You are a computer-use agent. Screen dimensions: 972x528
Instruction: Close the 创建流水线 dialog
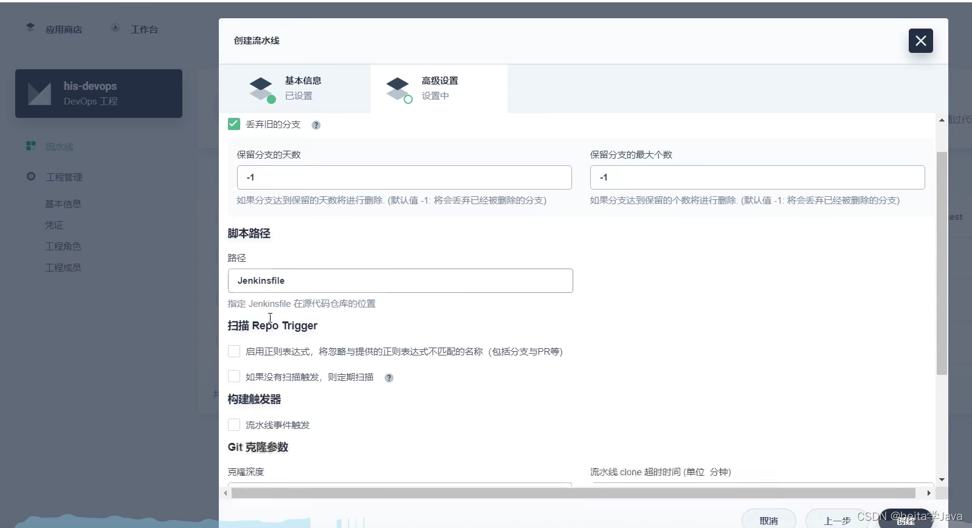[x=920, y=41]
